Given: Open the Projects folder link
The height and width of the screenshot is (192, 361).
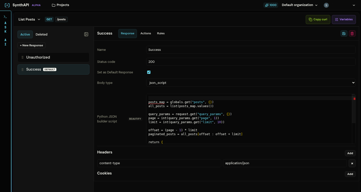Looking at the screenshot, I should tap(60, 5).
